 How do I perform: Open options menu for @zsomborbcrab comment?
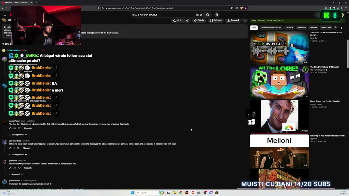(x=245, y=141)
